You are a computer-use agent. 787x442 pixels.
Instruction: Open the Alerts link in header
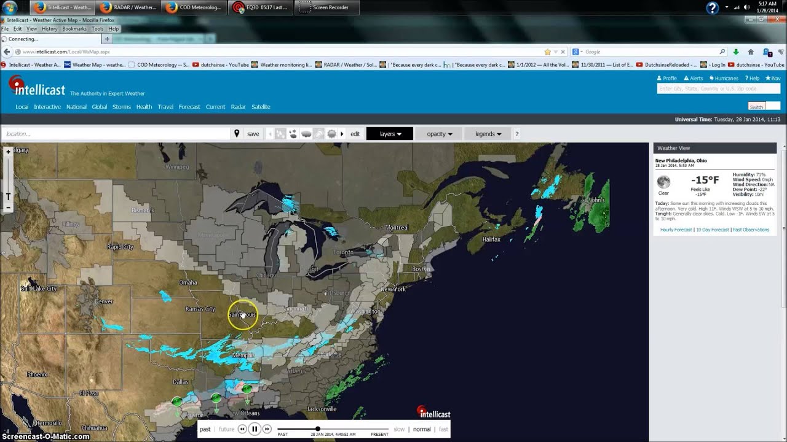(x=694, y=79)
